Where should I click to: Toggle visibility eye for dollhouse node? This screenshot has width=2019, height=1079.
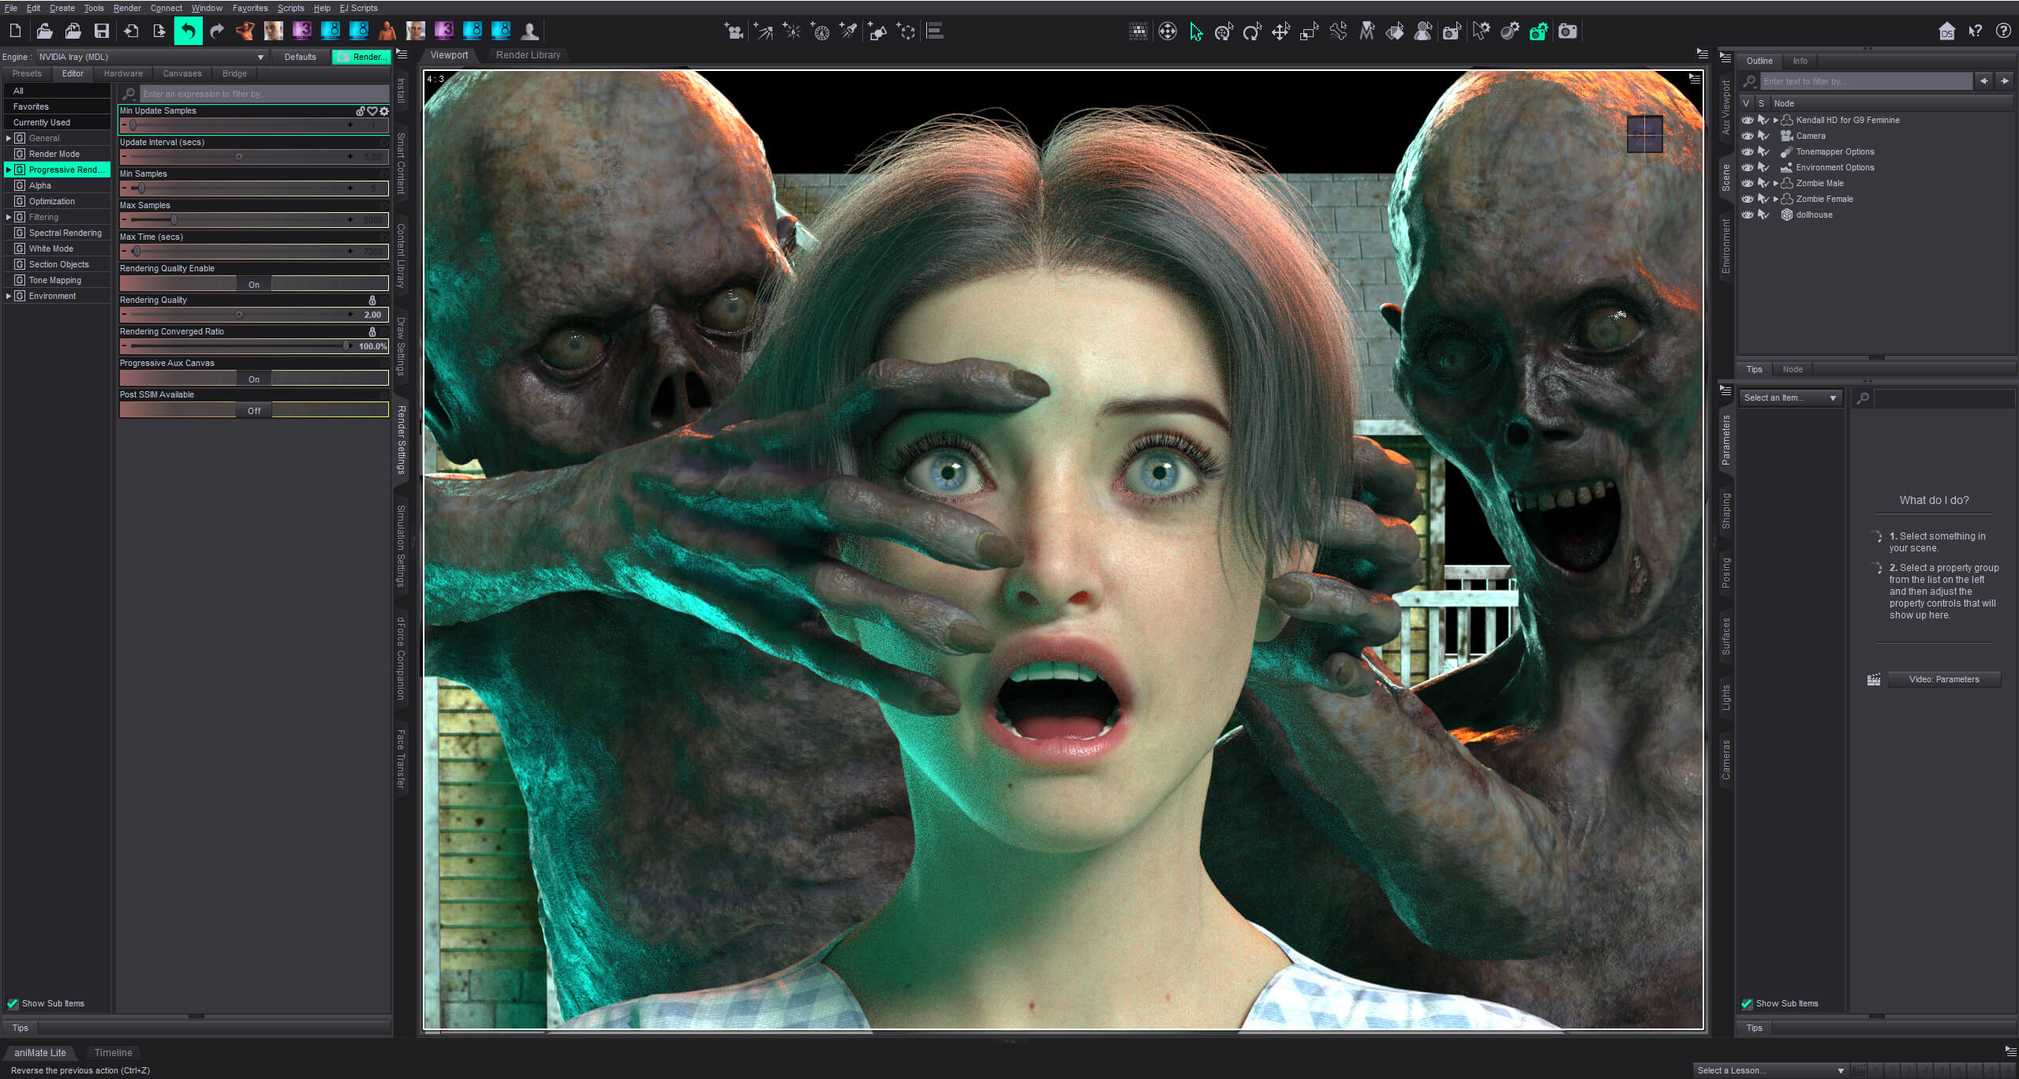point(1748,215)
